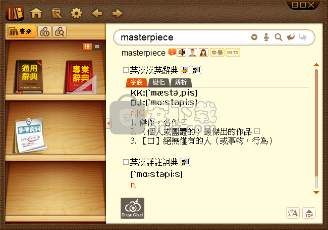Open settings gear icon

[76, 14]
